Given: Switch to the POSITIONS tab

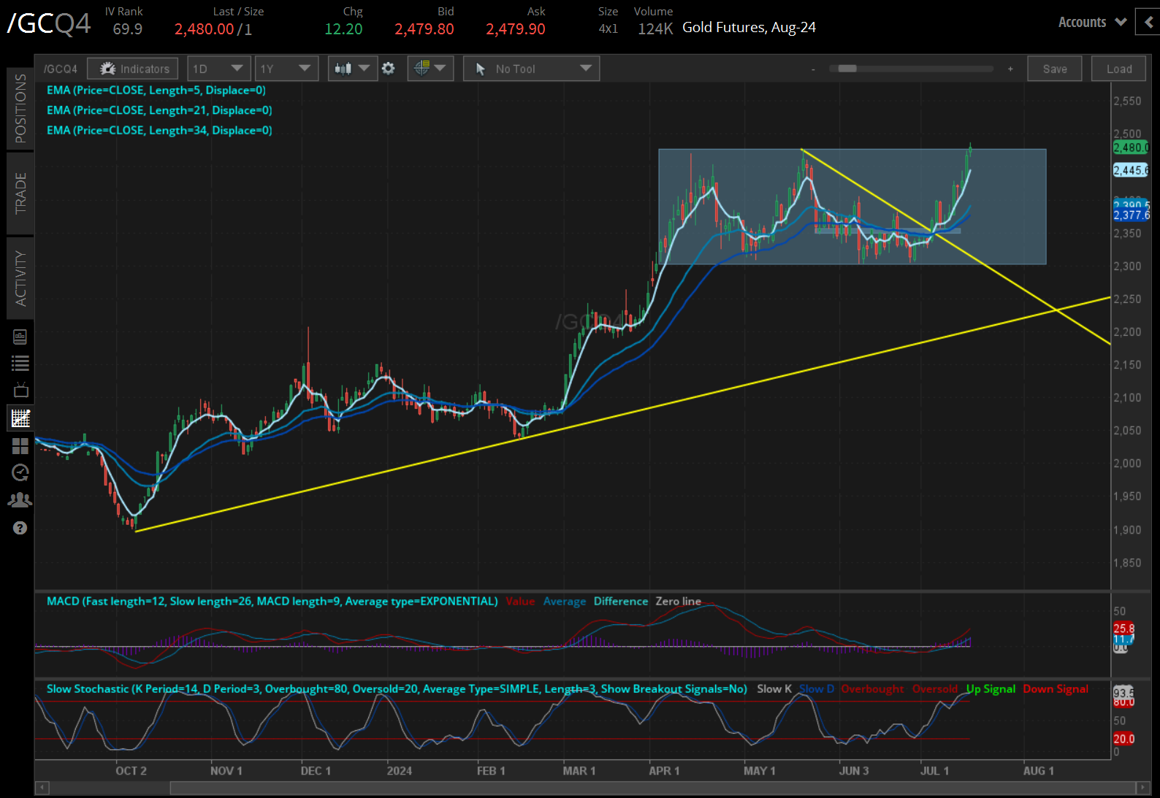Looking at the screenshot, I should pos(20,108).
